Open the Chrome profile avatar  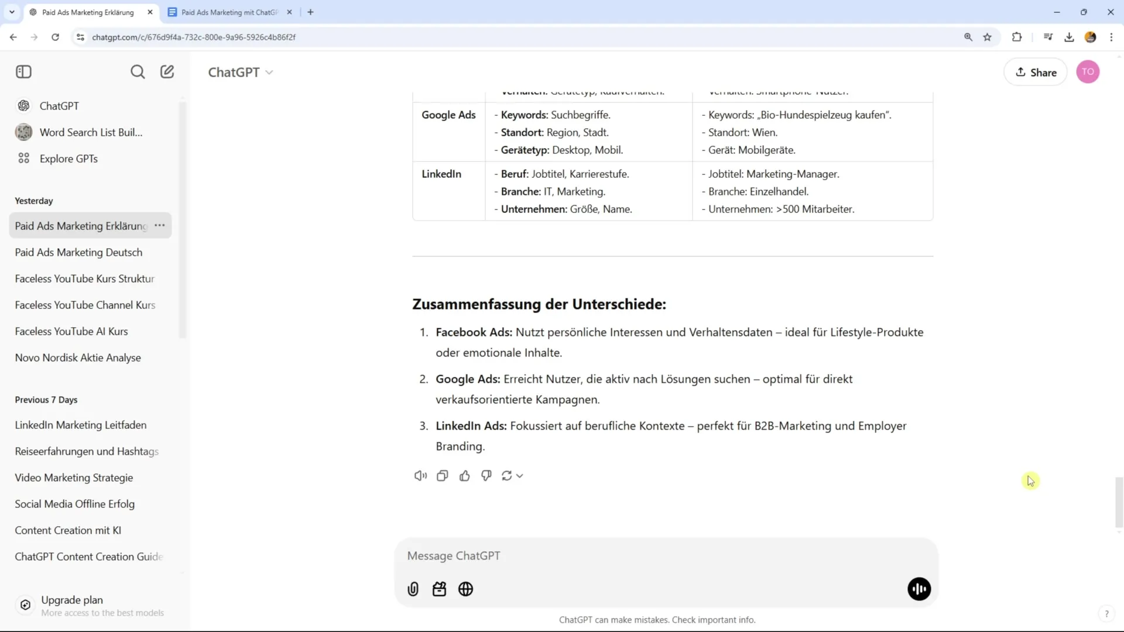click(1090, 37)
